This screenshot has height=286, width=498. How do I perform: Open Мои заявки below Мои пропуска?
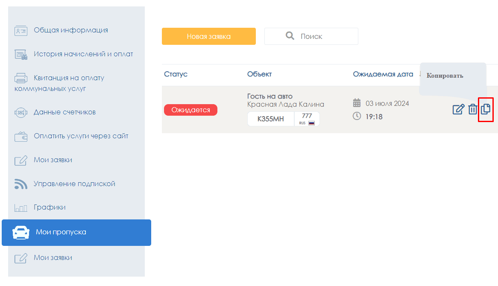click(x=53, y=258)
